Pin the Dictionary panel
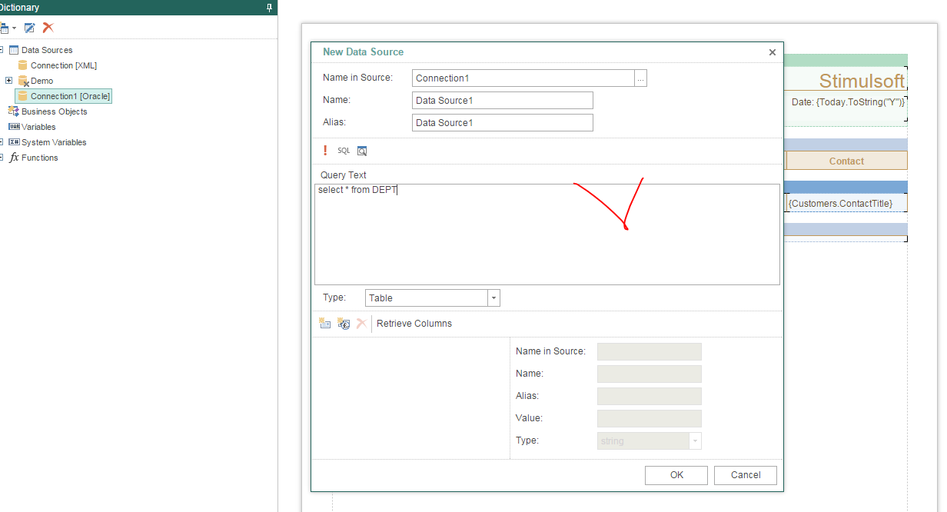Viewport: 947px width, 512px height. 269,8
